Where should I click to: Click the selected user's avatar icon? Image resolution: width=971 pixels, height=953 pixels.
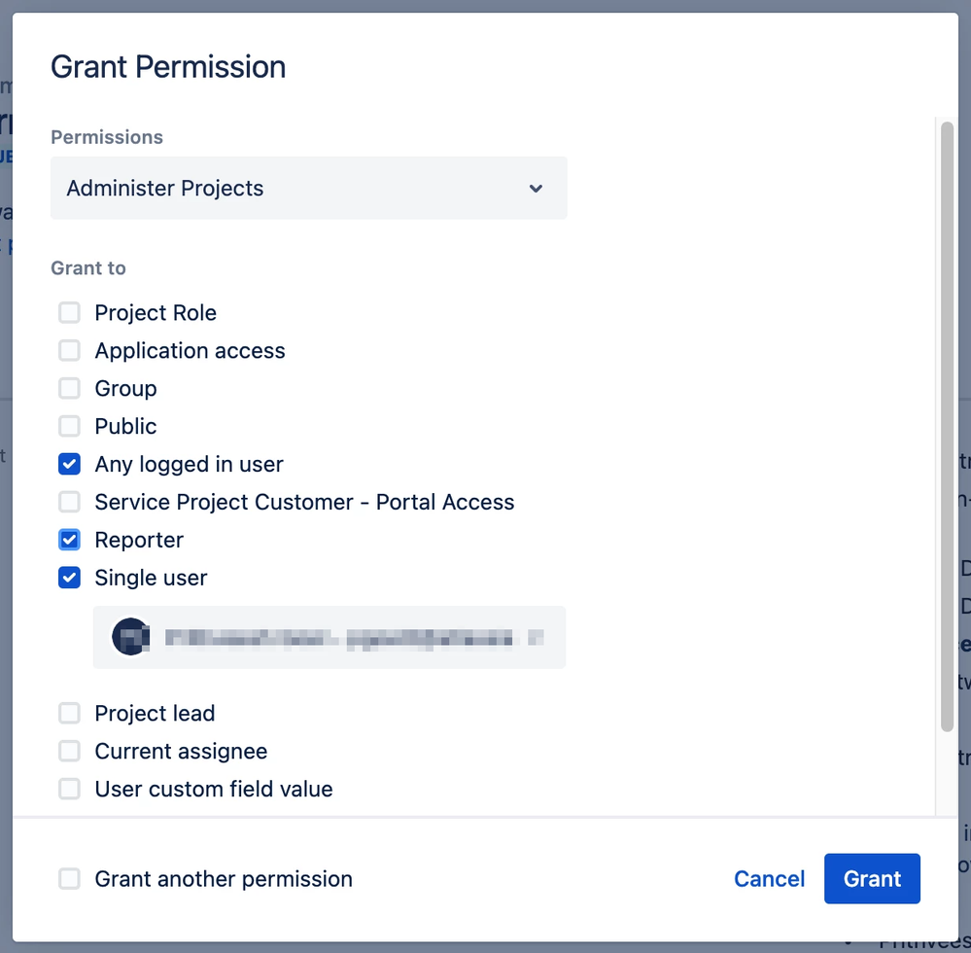pos(130,637)
